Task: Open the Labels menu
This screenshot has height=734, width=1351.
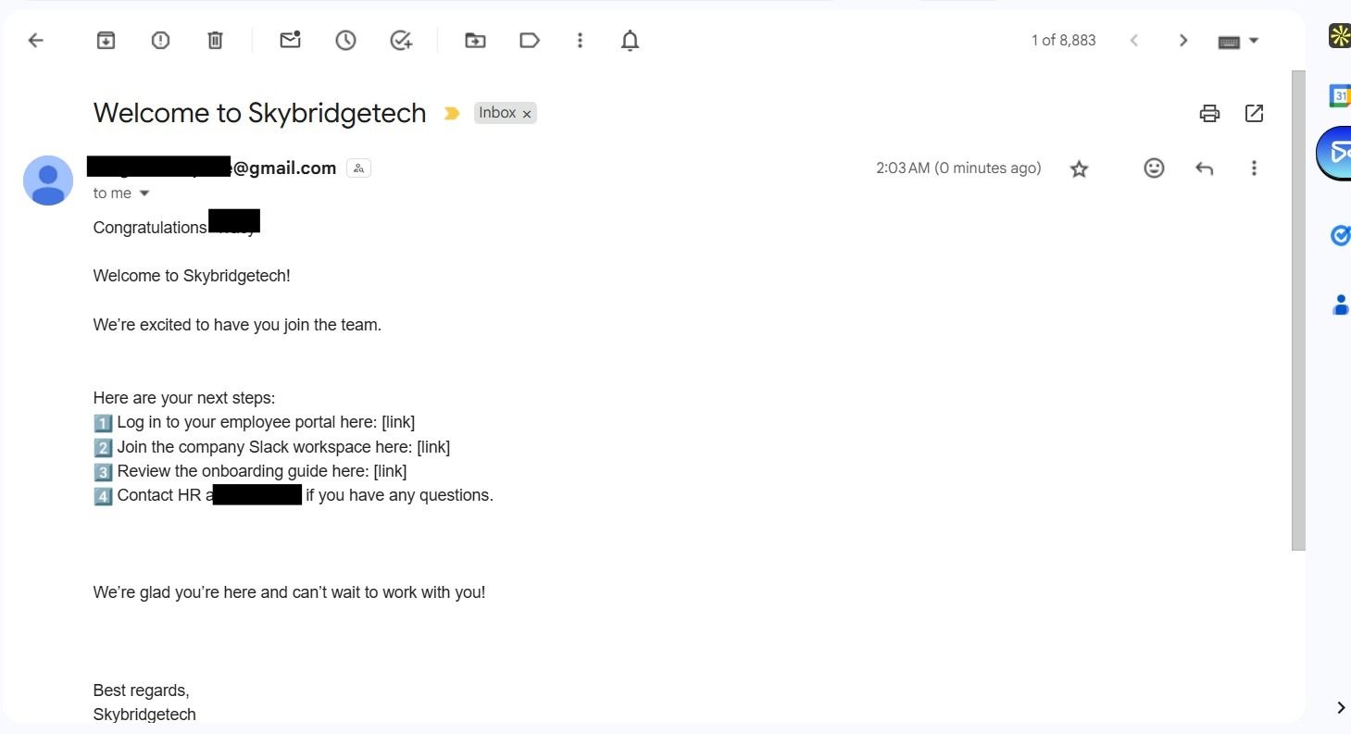Action: click(530, 41)
